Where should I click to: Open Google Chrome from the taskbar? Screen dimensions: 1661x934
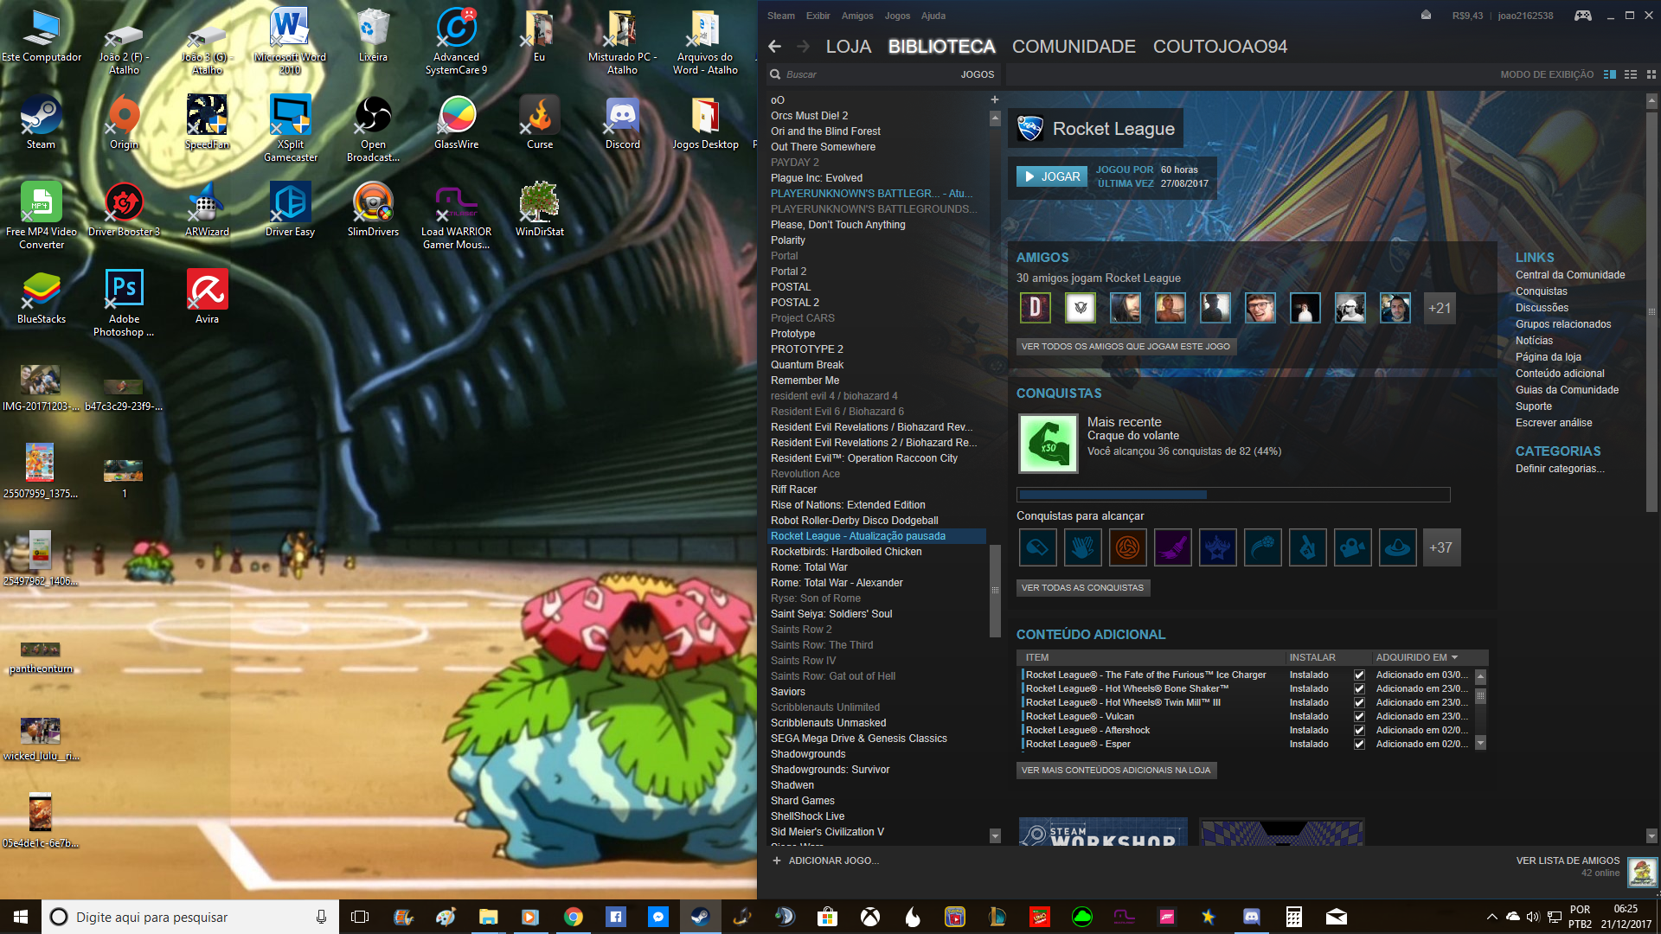coord(573,917)
